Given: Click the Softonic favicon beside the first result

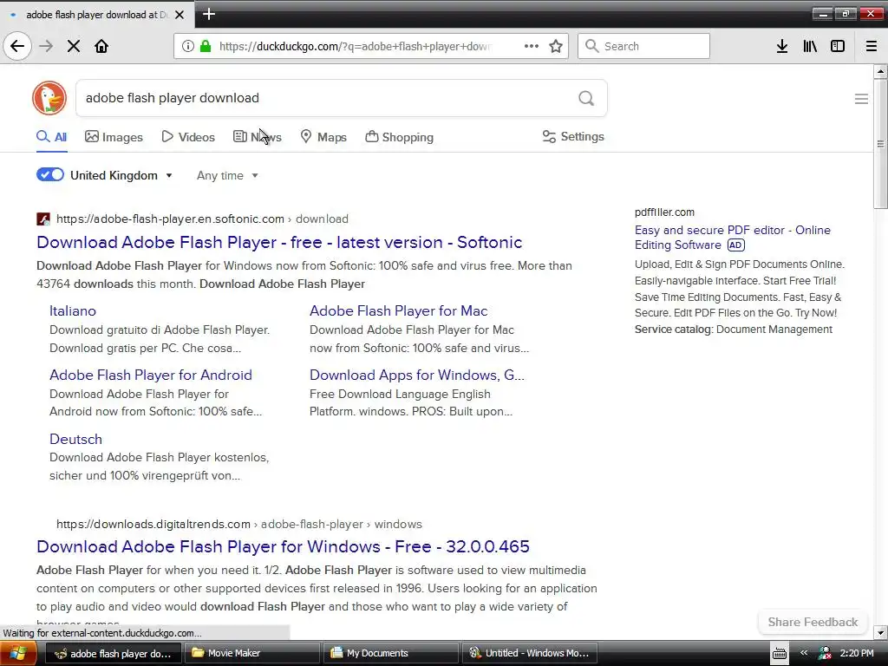Looking at the screenshot, I should pyautogui.click(x=43, y=219).
